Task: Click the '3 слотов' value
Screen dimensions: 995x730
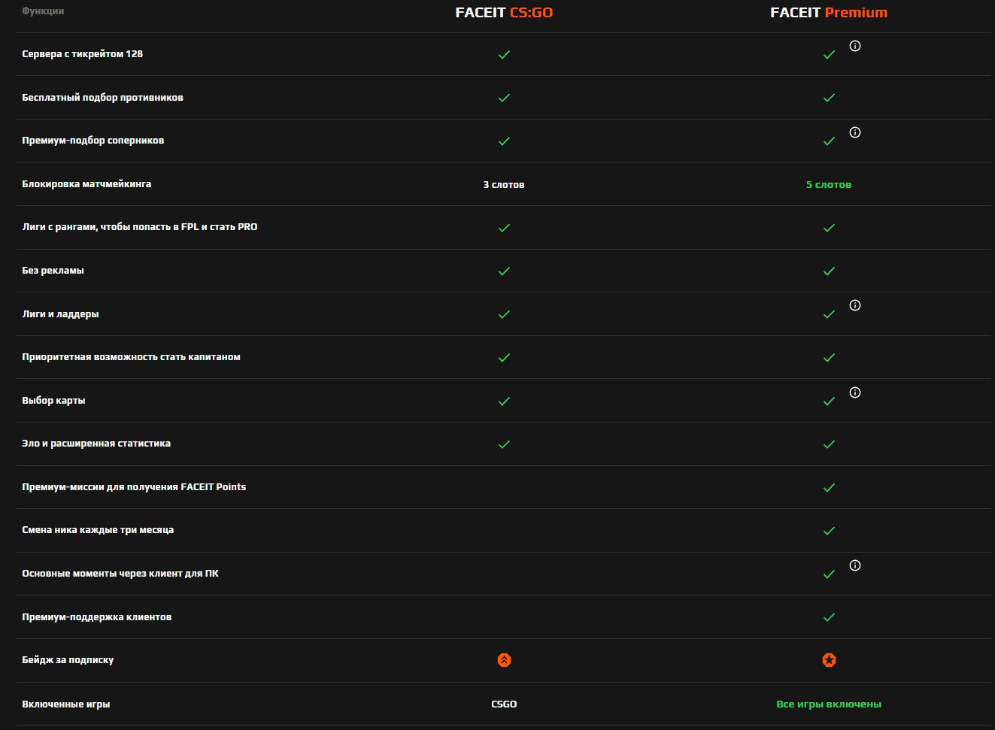Action: (x=504, y=185)
